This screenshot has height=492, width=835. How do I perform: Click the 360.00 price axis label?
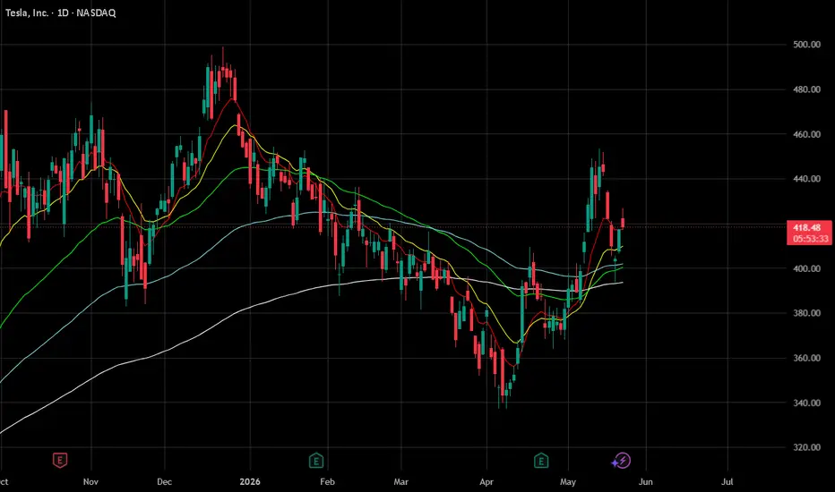[806, 358]
